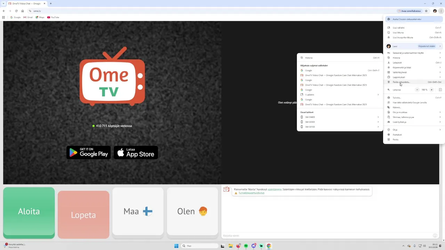This screenshot has height=250, width=445.
Task: Expand the SM-S9488 device entry
Action: pos(340,117)
